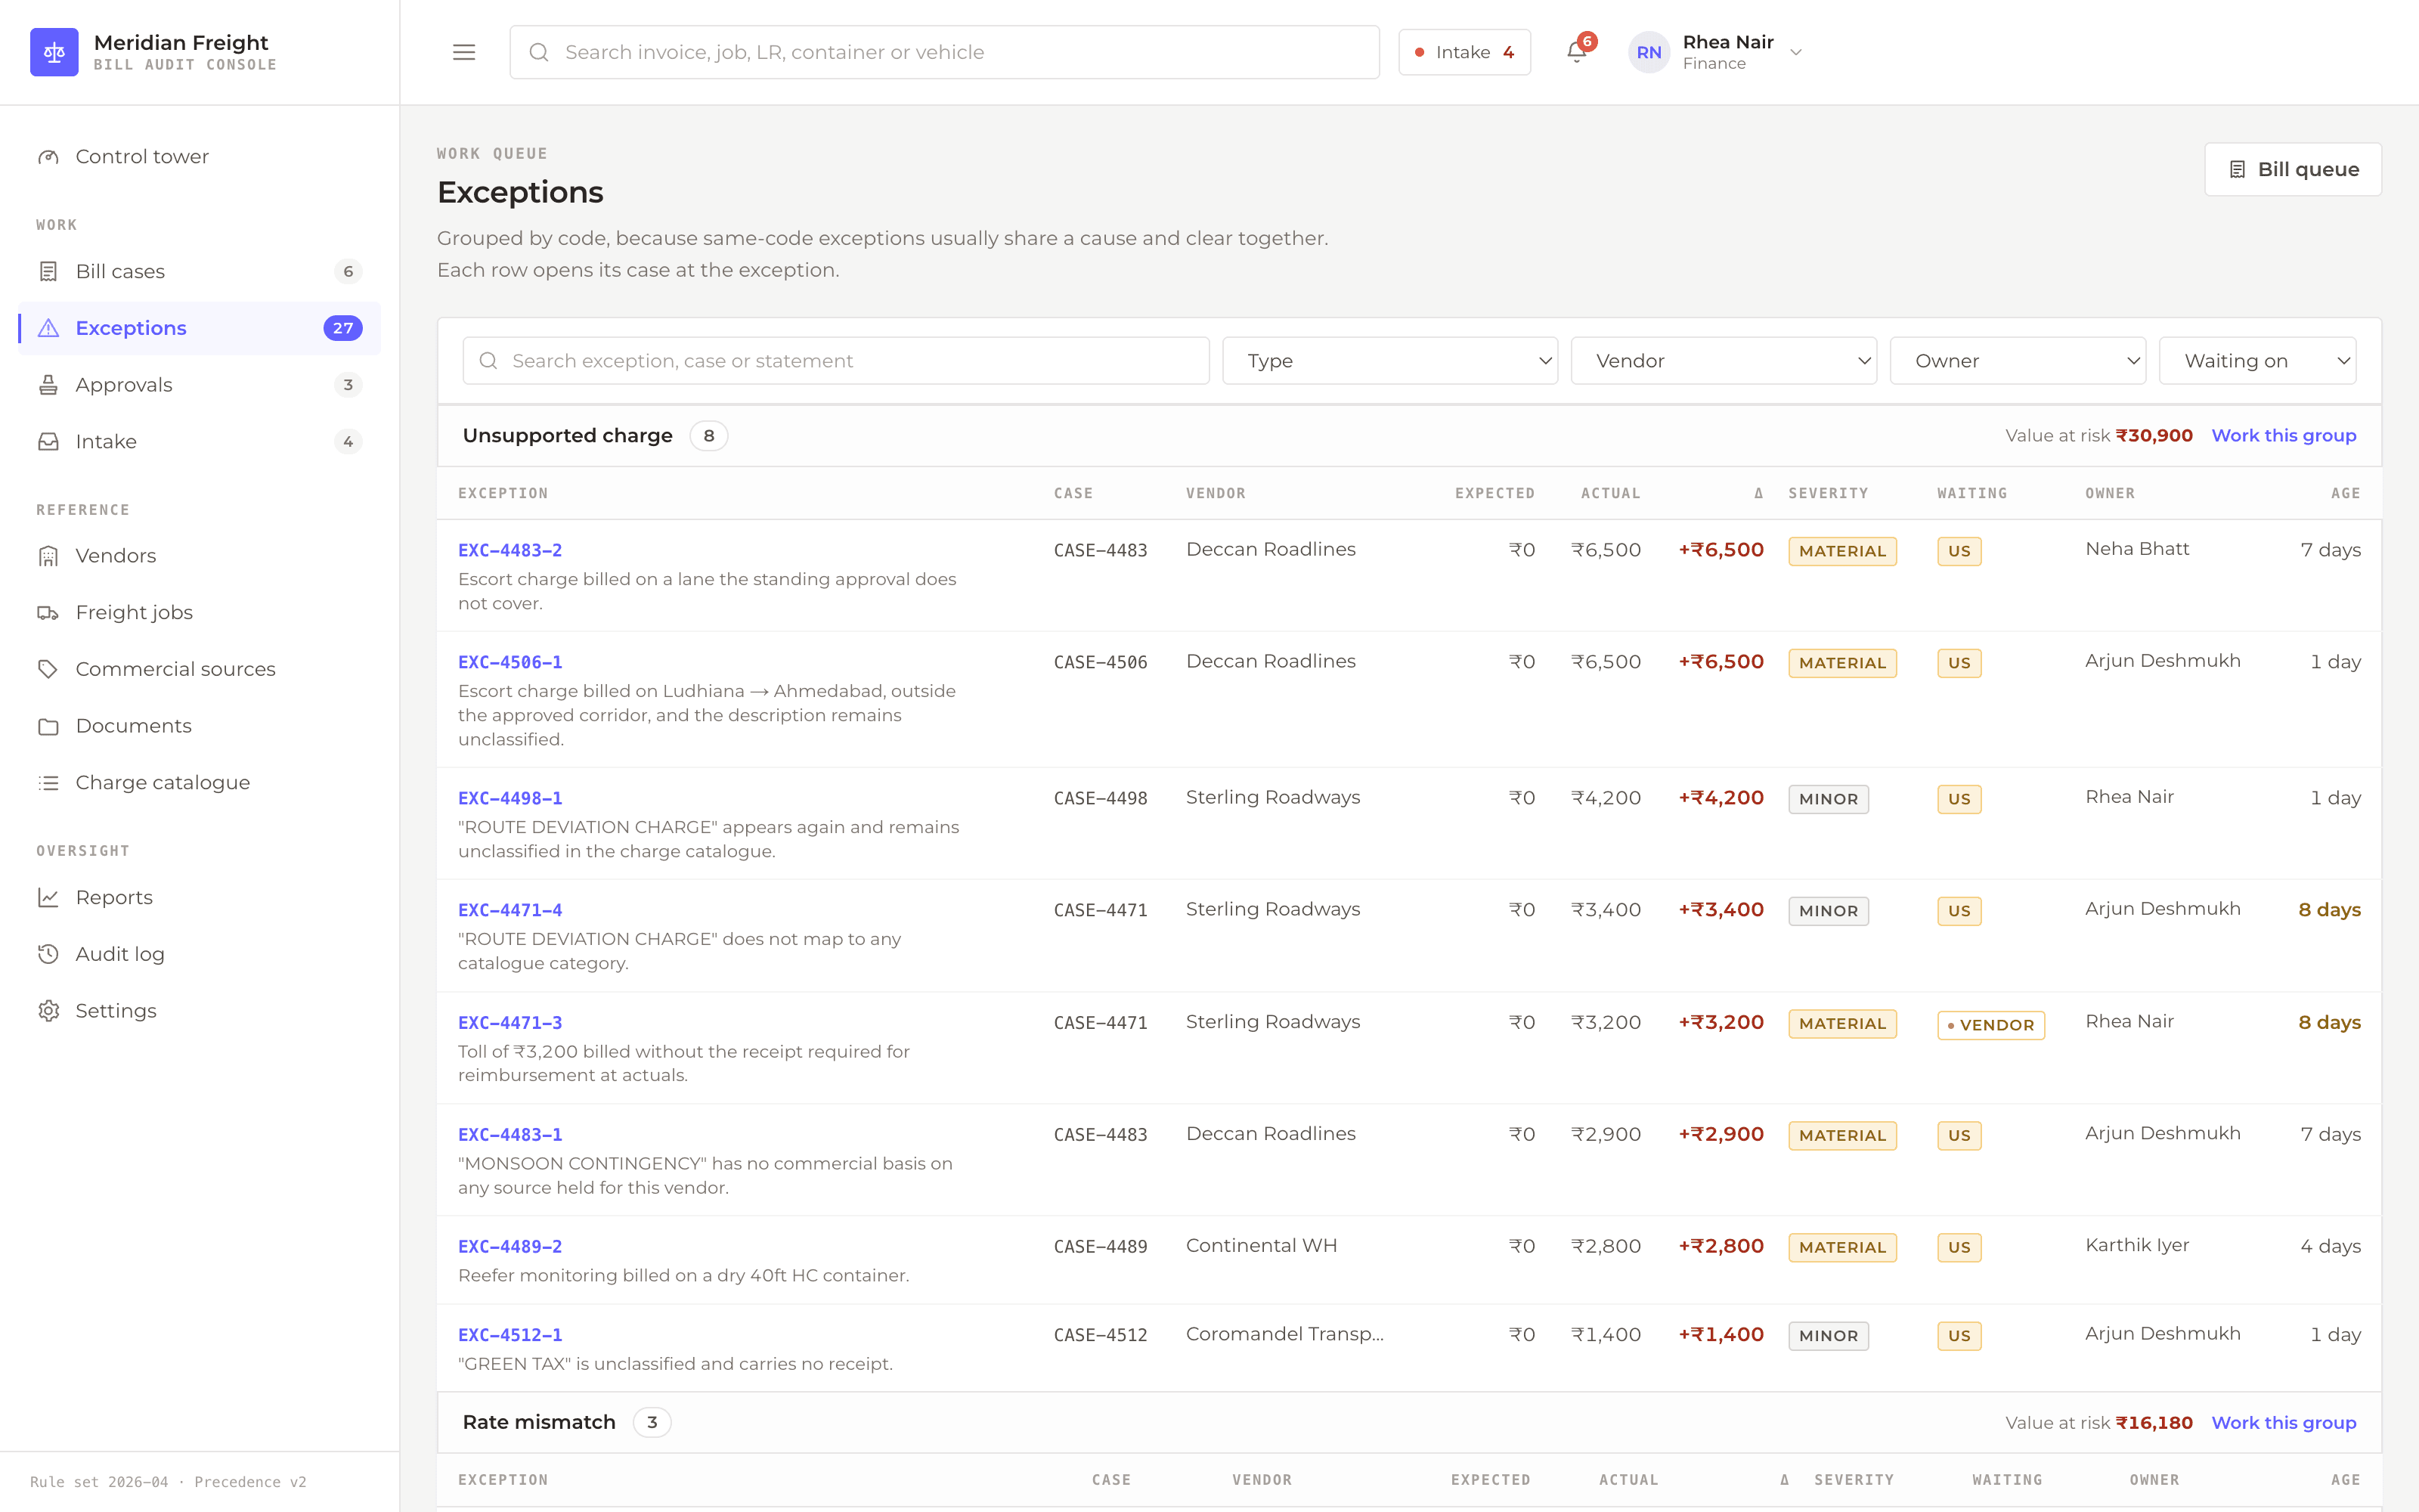The width and height of the screenshot is (2419, 1512).
Task: Expand the Rhea Nair user menu chevron
Action: tap(1795, 52)
